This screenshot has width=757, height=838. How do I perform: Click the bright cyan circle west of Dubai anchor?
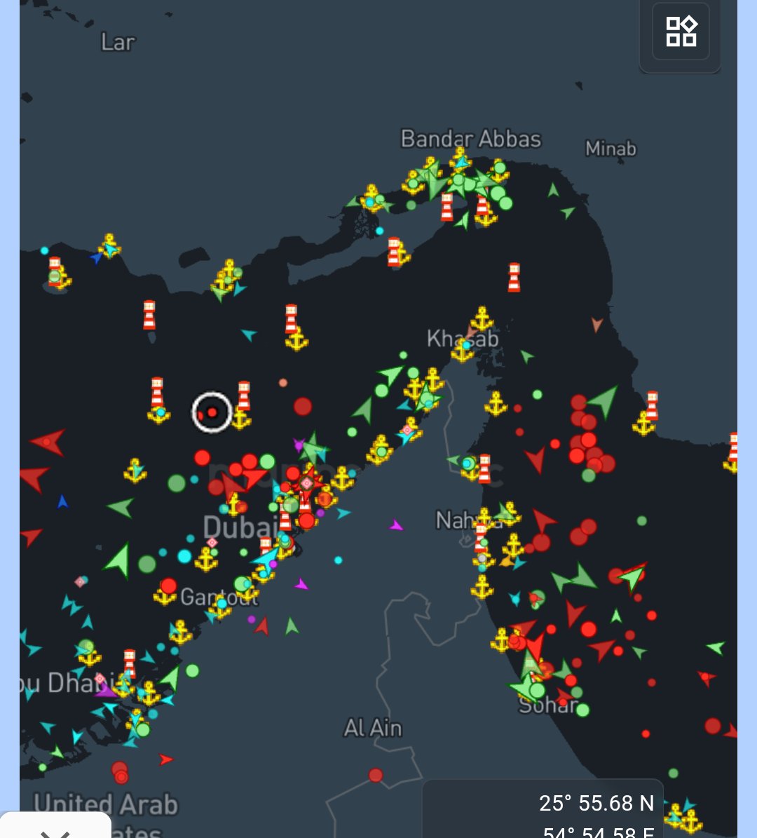[x=184, y=556]
